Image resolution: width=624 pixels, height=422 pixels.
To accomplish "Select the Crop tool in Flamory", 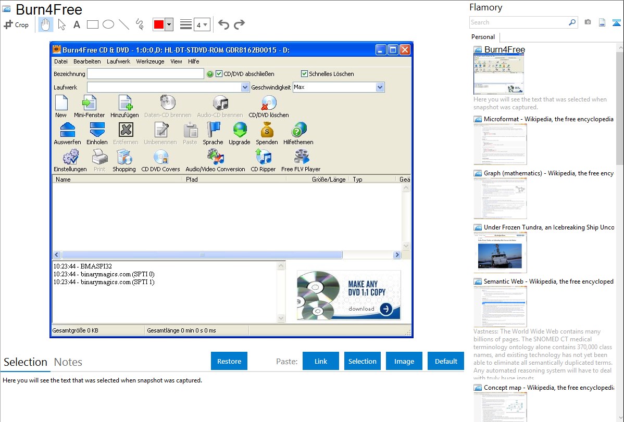I will click(16, 24).
